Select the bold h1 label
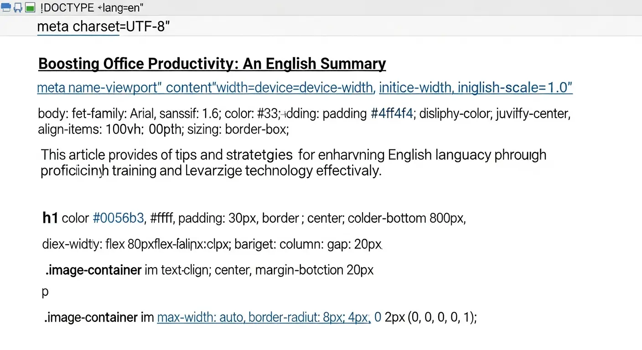Screen dimensions: 642x350 50,218
